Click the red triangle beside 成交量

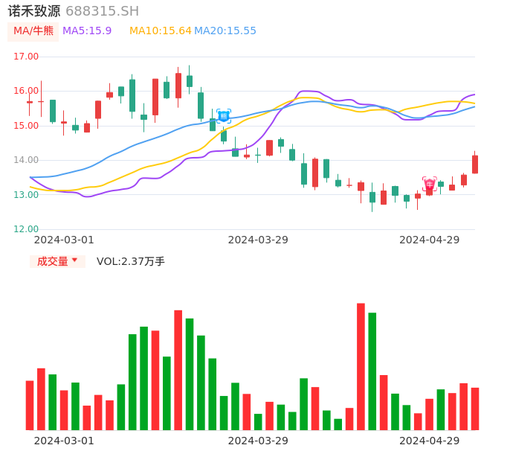click(x=74, y=260)
